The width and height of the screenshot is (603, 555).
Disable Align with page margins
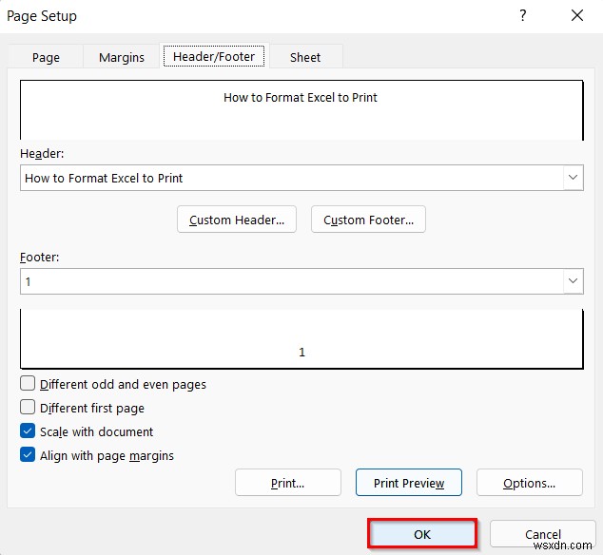click(x=29, y=455)
